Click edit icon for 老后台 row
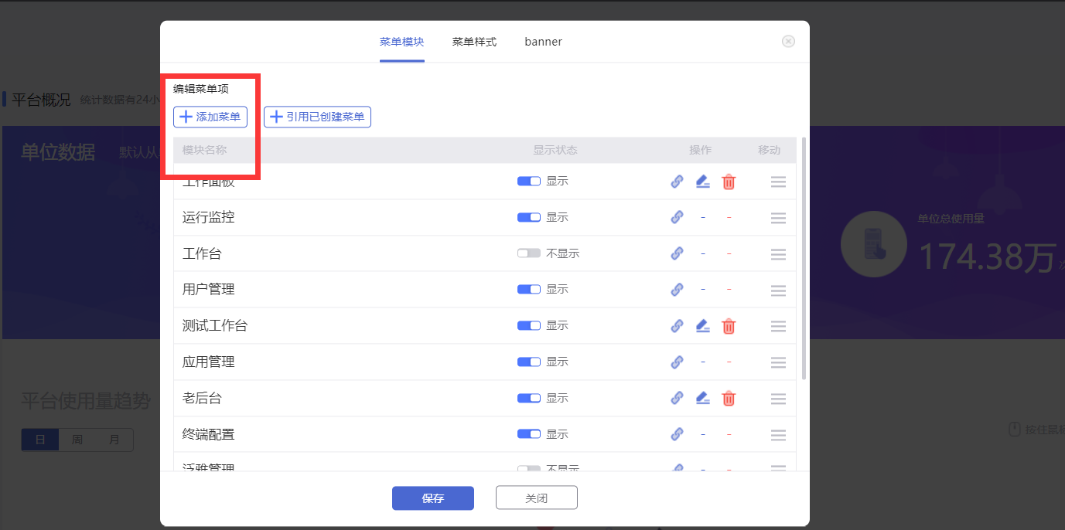Viewport: 1065px width, 530px height. point(702,399)
